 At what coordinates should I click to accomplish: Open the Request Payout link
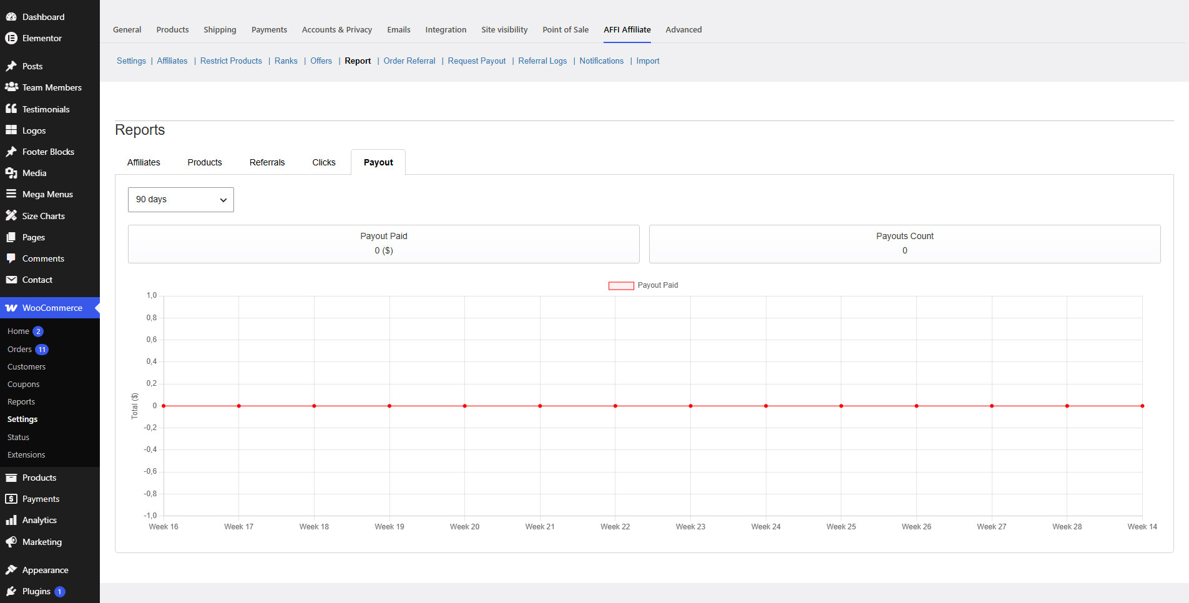pyautogui.click(x=477, y=61)
